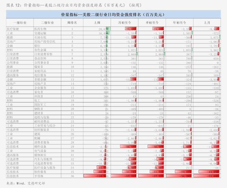The image size is (227, 188).
Task: Click the 上月 value 1,675 for 石油石化
Action: coord(214,37)
